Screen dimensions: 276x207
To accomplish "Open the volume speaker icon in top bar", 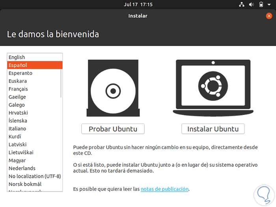I will click(x=251, y=4).
